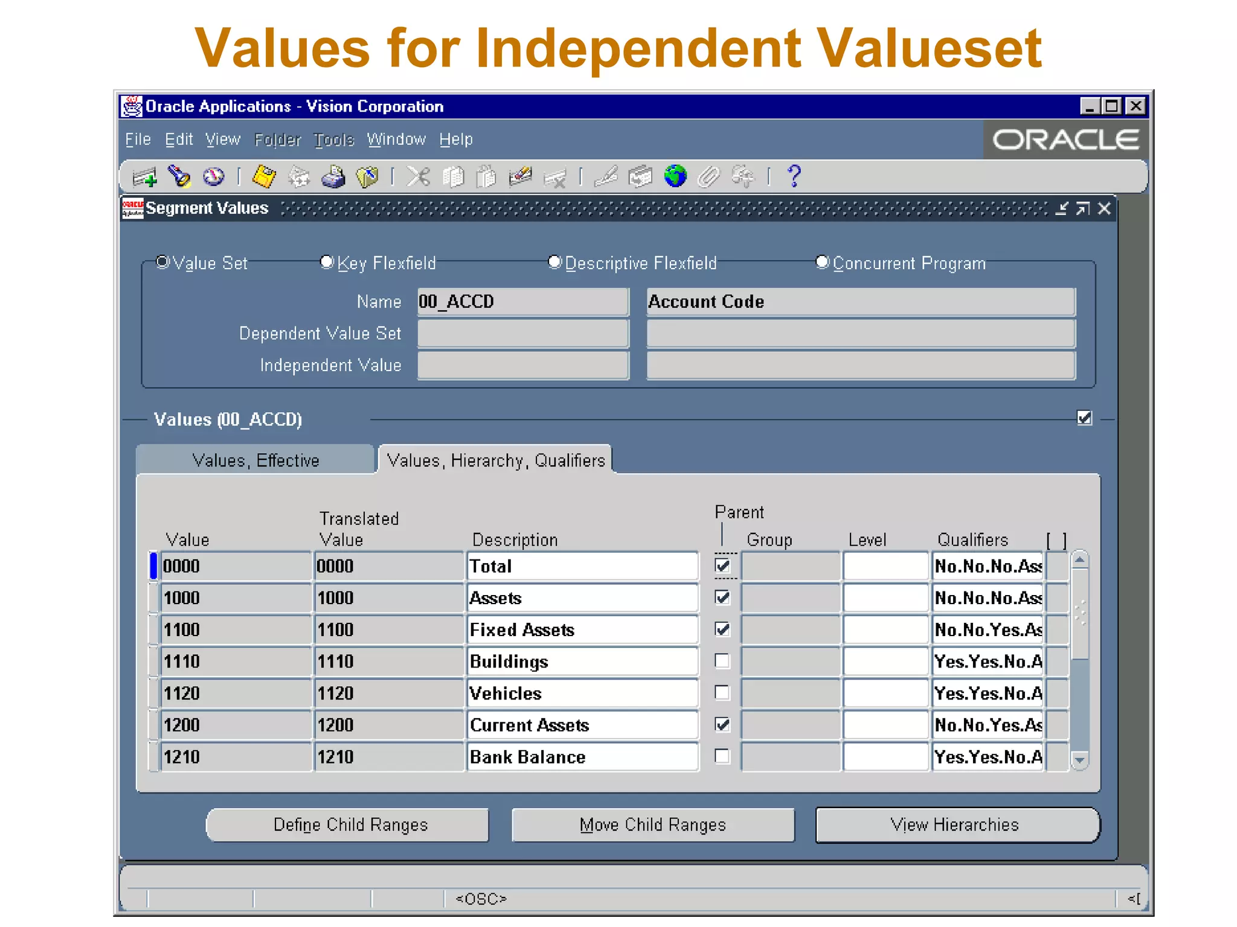Open the Window menu

[396, 139]
